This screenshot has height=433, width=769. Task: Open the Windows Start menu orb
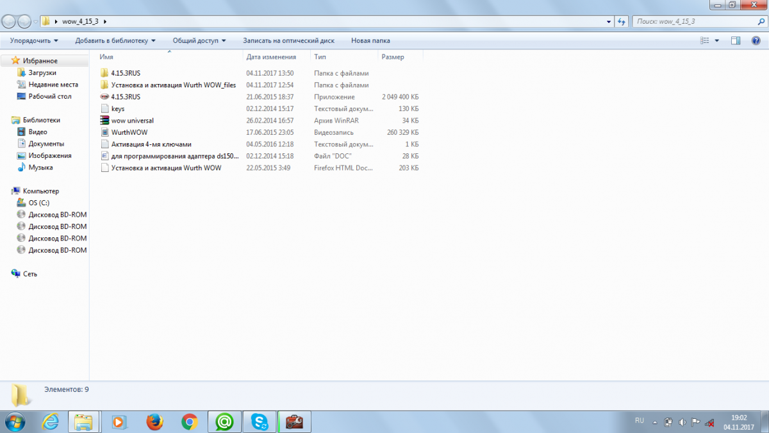(14, 421)
